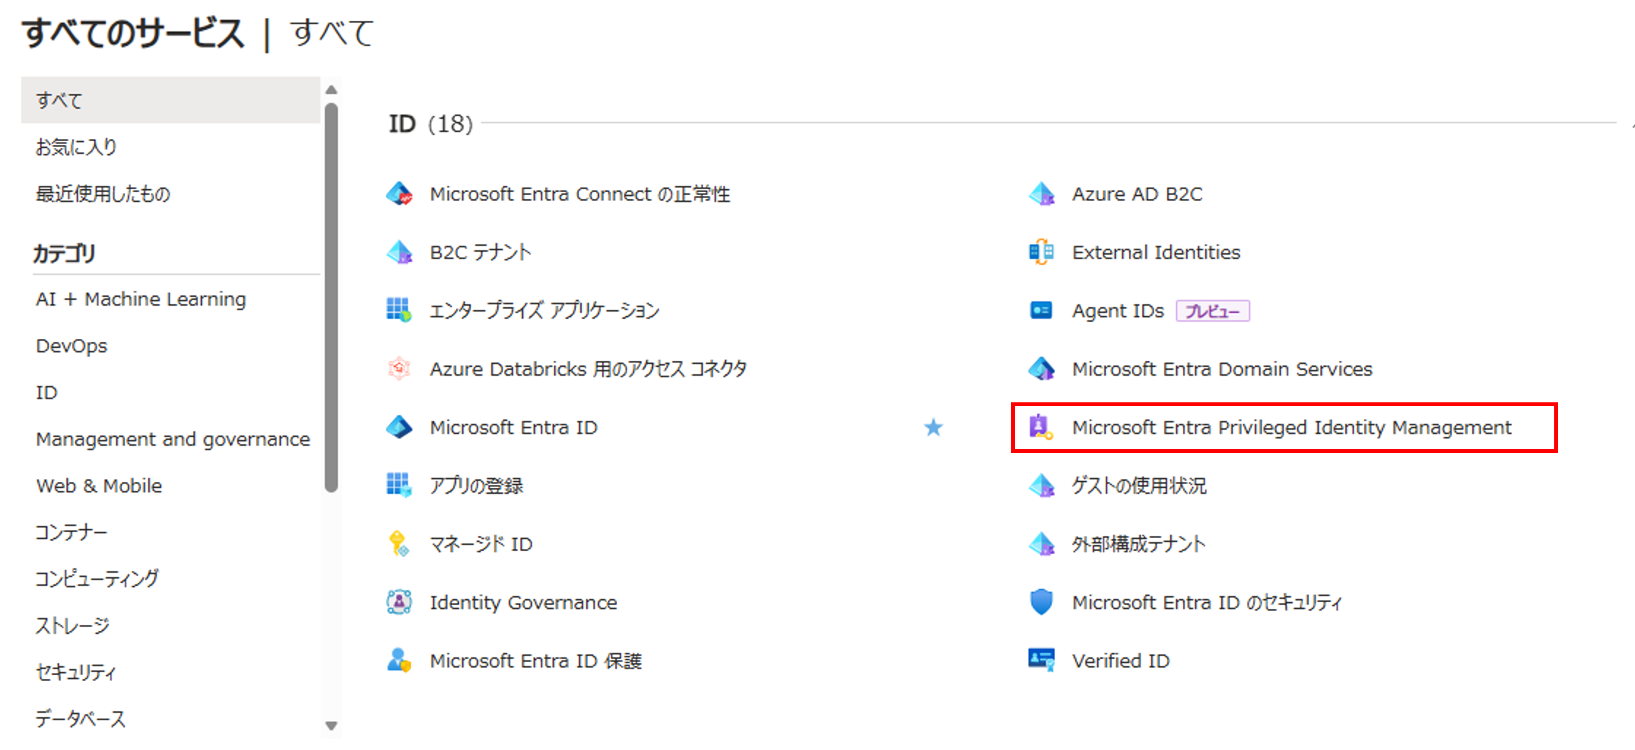This screenshot has width=1635, height=750.
Task: Open 外部構成テナント service link
Action: click(x=1139, y=544)
